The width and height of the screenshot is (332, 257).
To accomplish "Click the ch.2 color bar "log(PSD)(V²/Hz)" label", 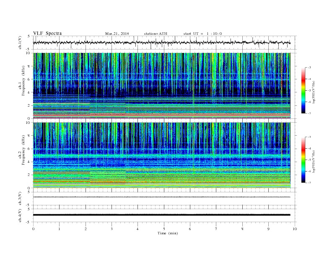I will (x=314, y=161).
